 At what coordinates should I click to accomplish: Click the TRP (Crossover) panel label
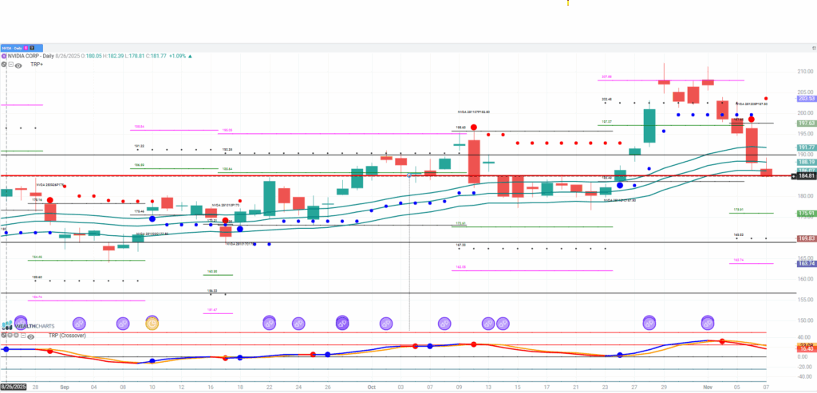click(x=48, y=336)
